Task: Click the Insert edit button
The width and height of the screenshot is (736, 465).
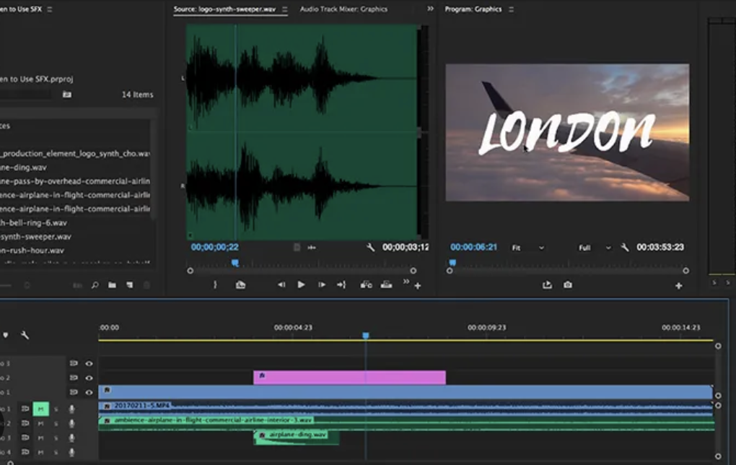Action: [366, 284]
